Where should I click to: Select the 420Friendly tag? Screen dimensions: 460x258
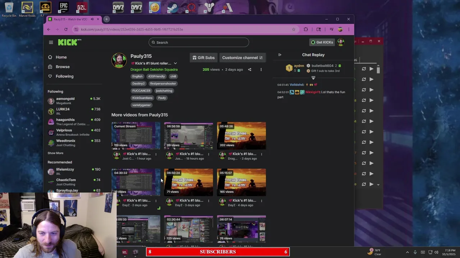[156, 76]
